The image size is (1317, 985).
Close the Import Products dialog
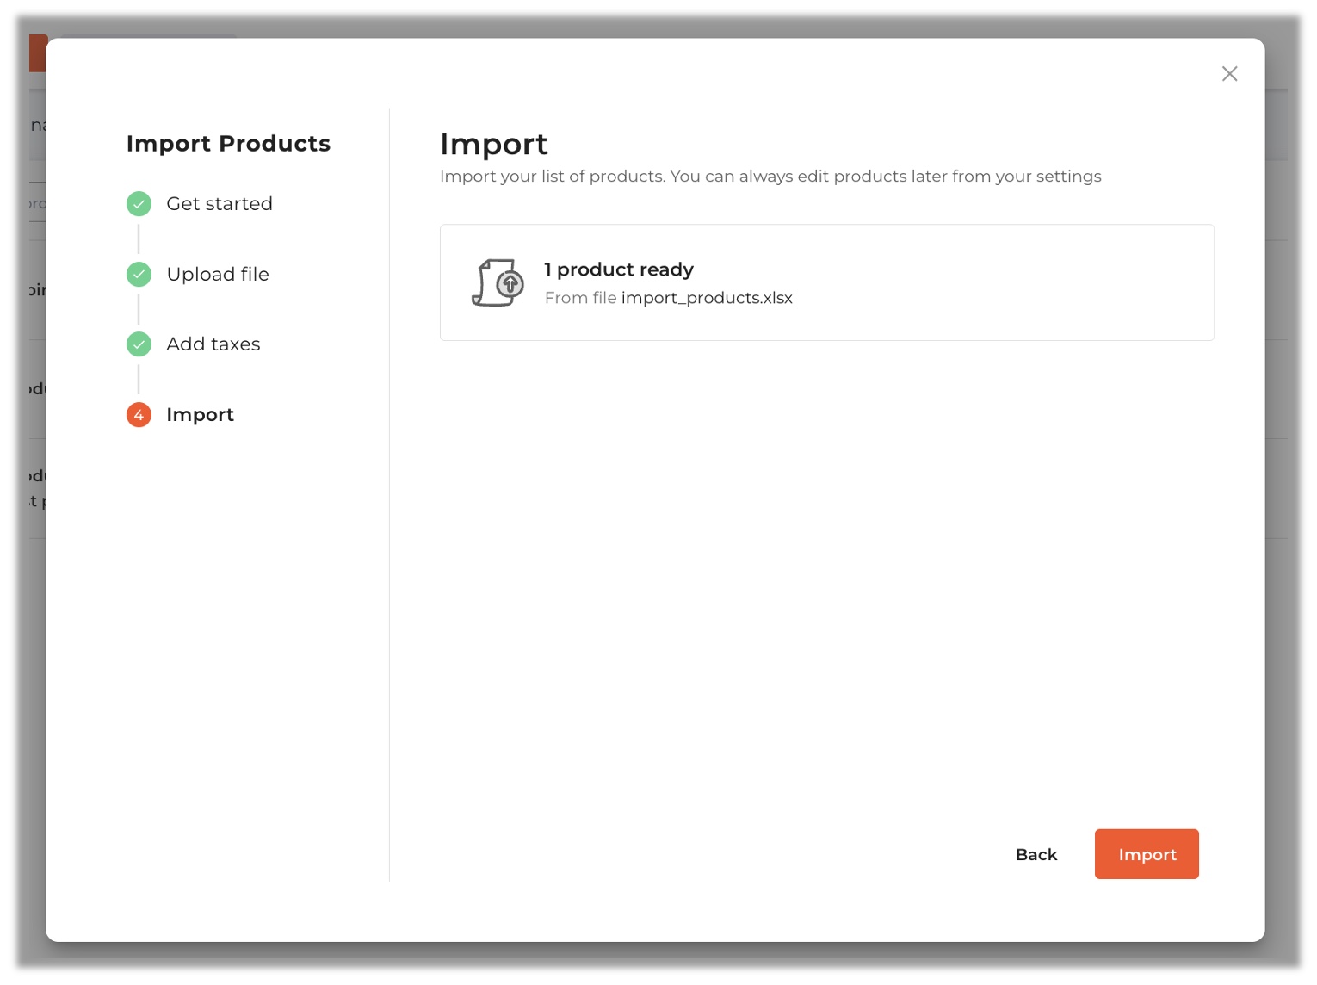(1229, 74)
